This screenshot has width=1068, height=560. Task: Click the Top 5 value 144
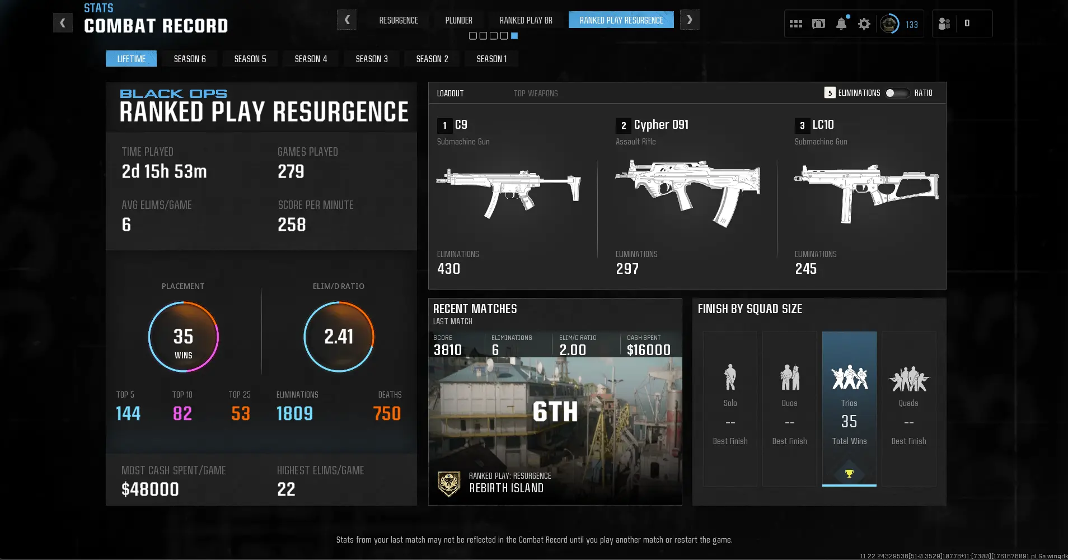point(128,413)
